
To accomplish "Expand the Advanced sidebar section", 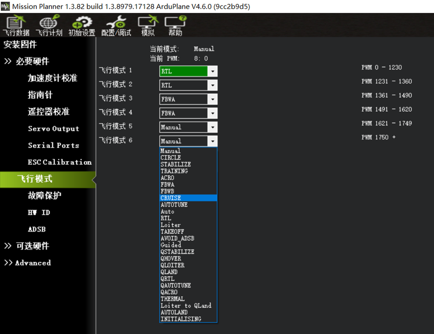I will click(x=27, y=263).
